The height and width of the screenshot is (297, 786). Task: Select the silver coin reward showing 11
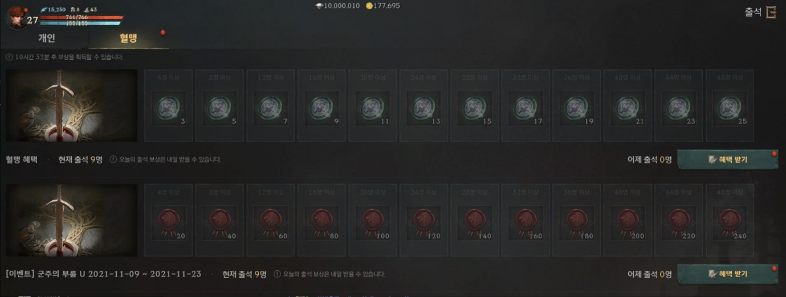(x=373, y=106)
